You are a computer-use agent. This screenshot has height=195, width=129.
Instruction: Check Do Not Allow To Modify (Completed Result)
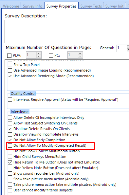(x=10, y=145)
